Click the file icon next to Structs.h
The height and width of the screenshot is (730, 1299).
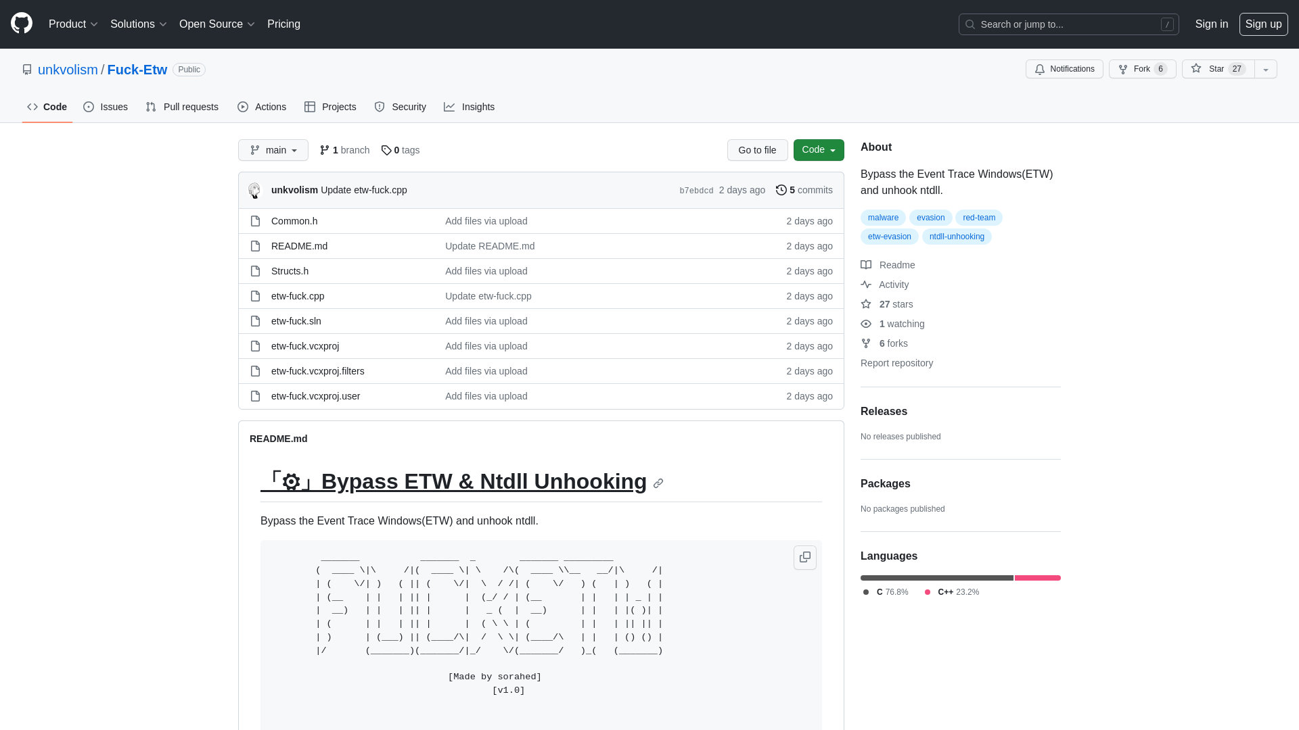255,271
